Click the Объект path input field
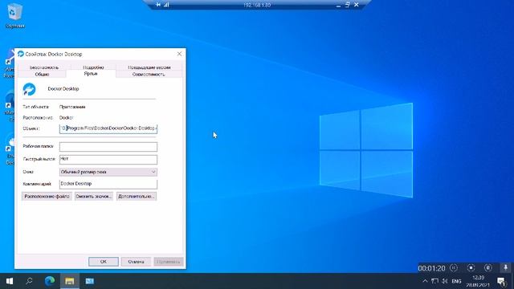This screenshot has width=514, height=289. click(108, 128)
